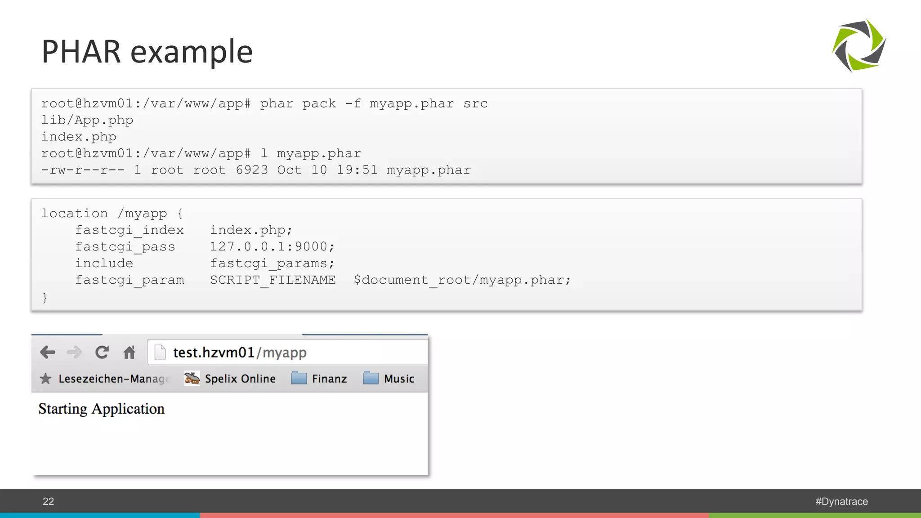Screen dimensions: 921x518
Task: Click the closing brace of the location block
Action: click(45, 297)
